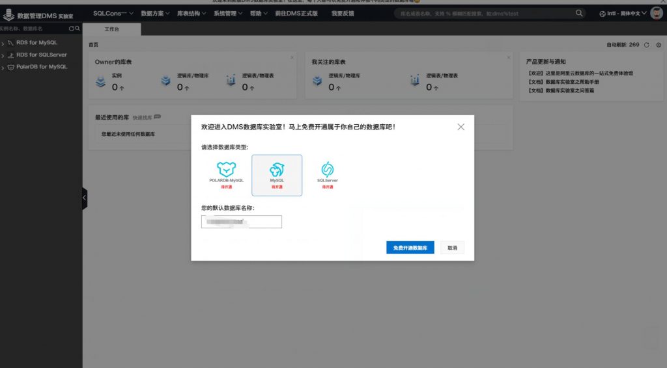Go to 前往DMS正式版 link
667x368 pixels.
(296, 13)
